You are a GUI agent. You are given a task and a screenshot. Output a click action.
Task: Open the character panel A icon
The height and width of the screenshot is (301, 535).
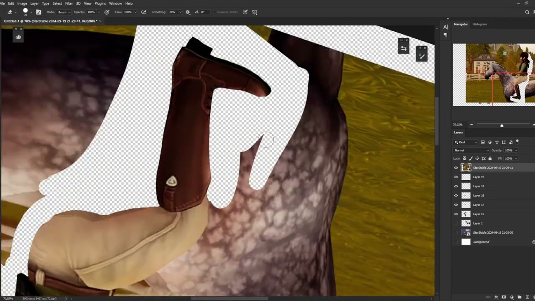(445, 27)
